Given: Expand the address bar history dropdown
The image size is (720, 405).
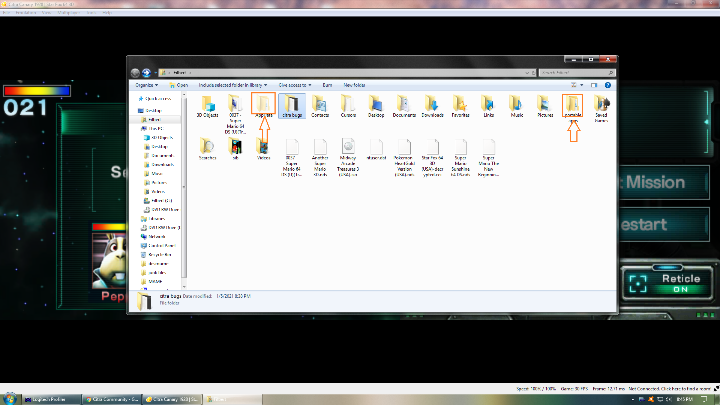Looking at the screenshot, I should pyautogui.click(x=527, y=73).
